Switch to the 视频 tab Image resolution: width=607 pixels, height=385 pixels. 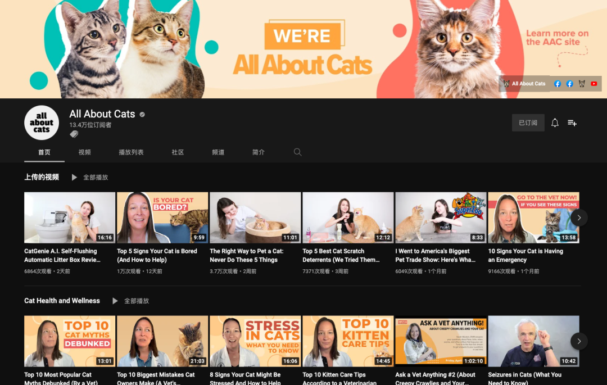pyautogui.click(x=84, y=152)
